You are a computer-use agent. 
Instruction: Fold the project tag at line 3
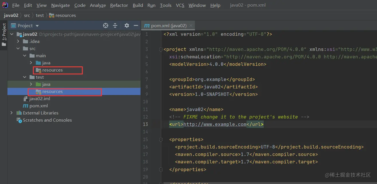161,50
